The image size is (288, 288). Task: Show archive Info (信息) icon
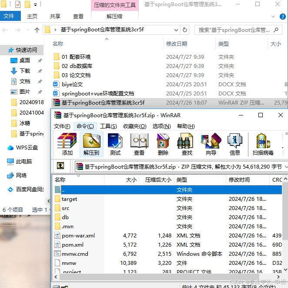[235, 144]
